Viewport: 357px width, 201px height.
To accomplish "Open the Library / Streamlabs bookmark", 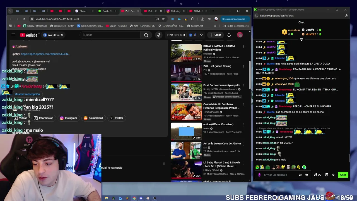I will (x=35, y=26).
